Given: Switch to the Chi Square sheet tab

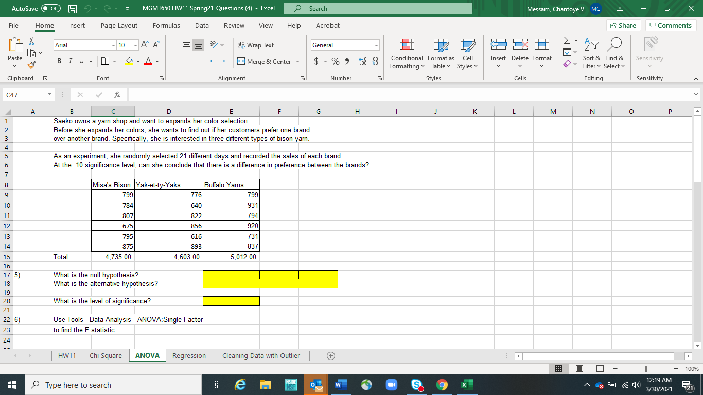Looking at the screenshot, I should (106, 355).
